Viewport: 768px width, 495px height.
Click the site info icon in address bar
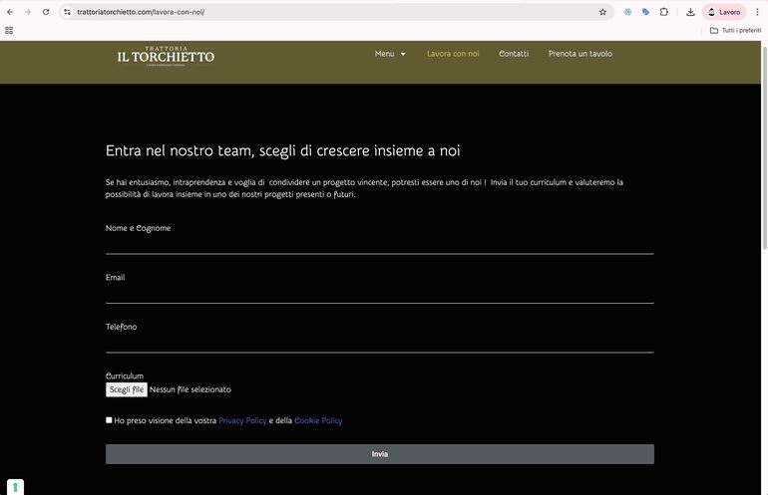(67, 12)
